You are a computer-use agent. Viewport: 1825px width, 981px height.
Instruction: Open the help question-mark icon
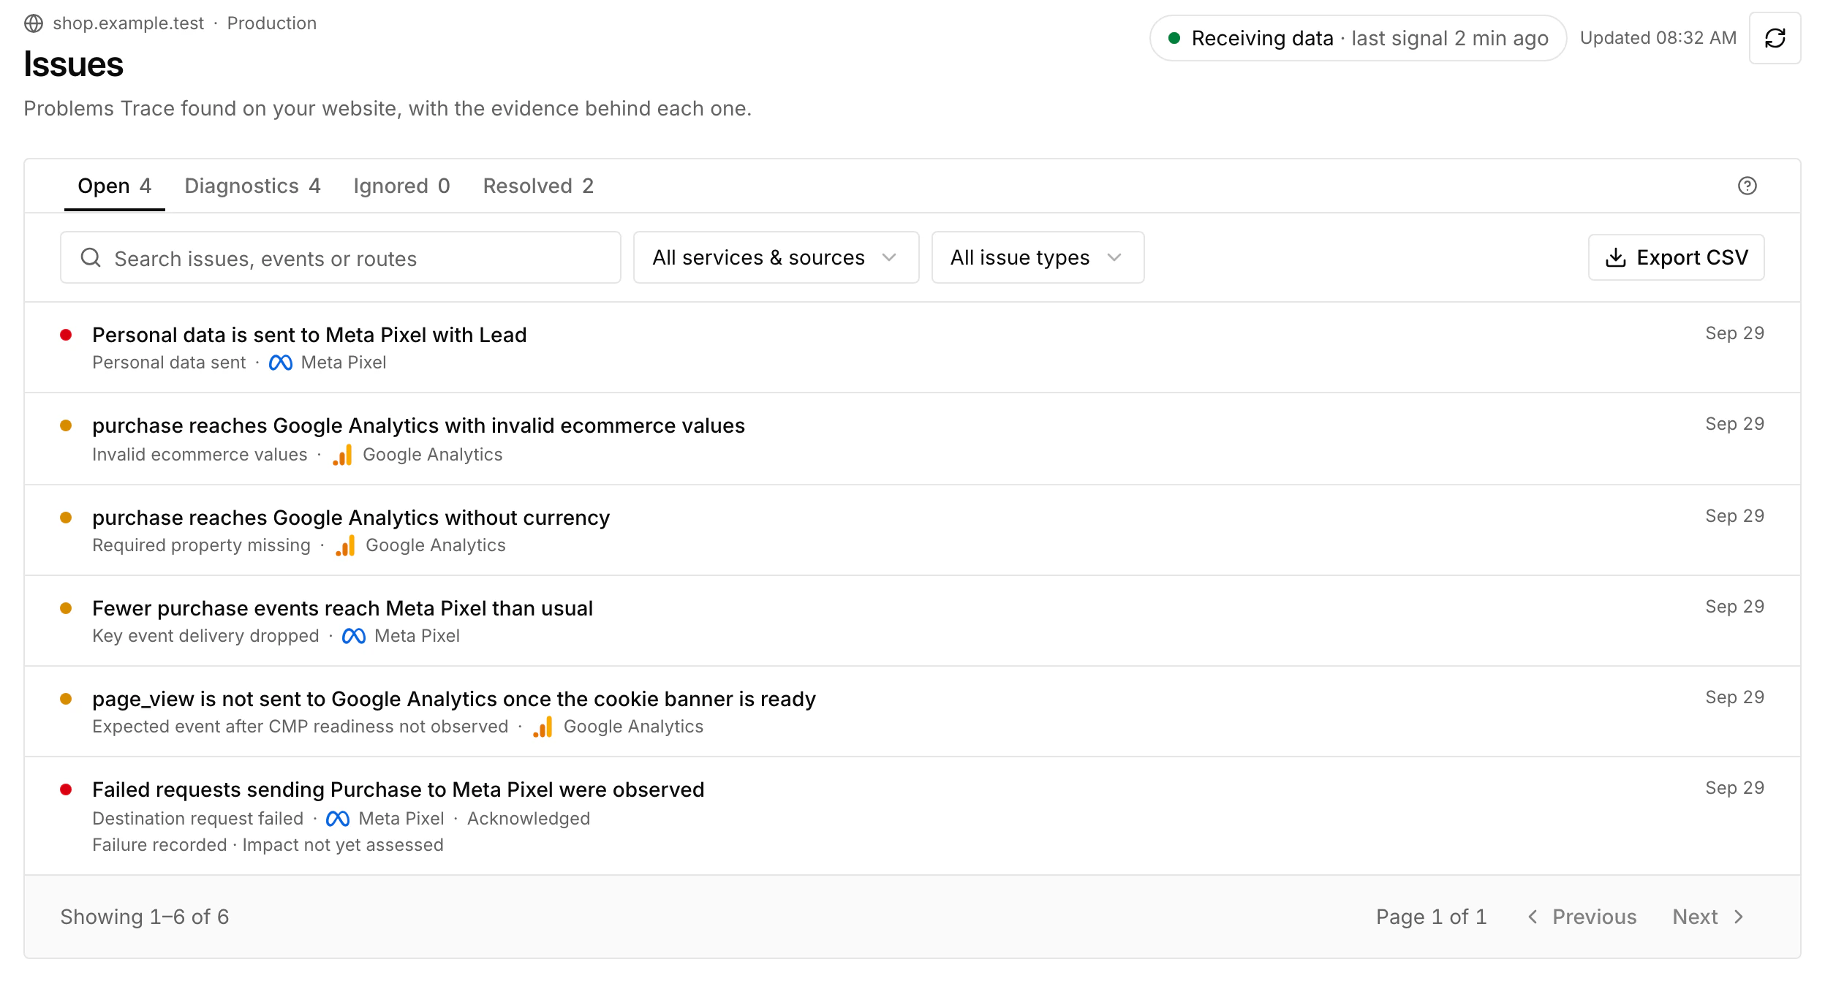point(1747,186)
